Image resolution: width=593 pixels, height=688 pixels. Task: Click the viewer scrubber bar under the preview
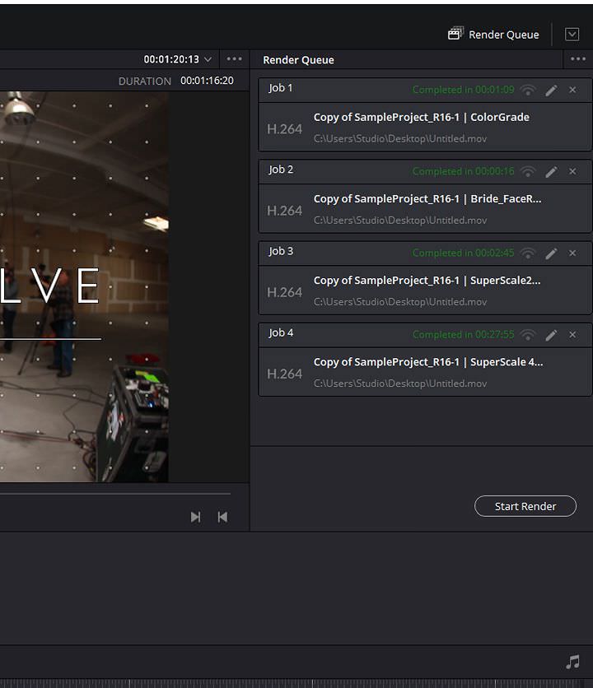pos(115,494)
